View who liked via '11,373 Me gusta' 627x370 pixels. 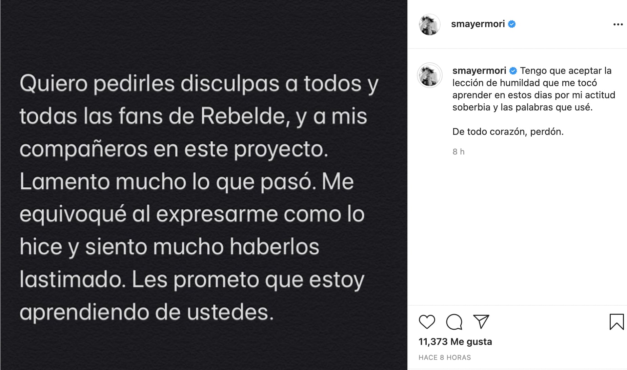click(455, 342)
